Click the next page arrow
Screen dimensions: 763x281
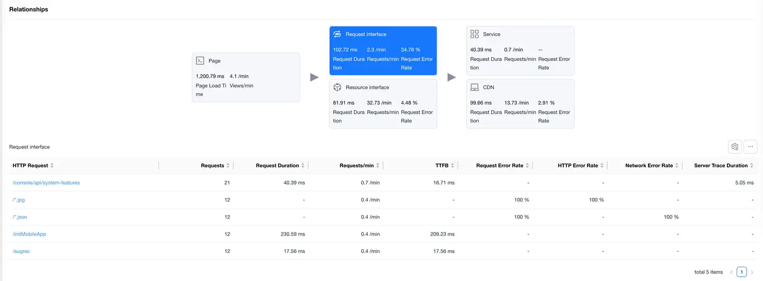click(751, 272)
